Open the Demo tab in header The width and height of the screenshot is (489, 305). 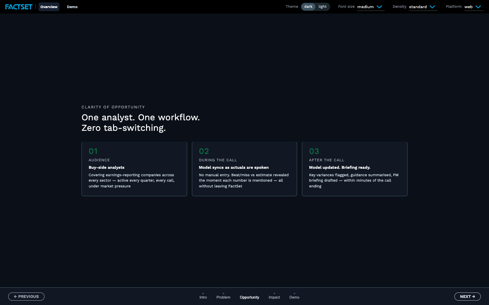(72, 7)
